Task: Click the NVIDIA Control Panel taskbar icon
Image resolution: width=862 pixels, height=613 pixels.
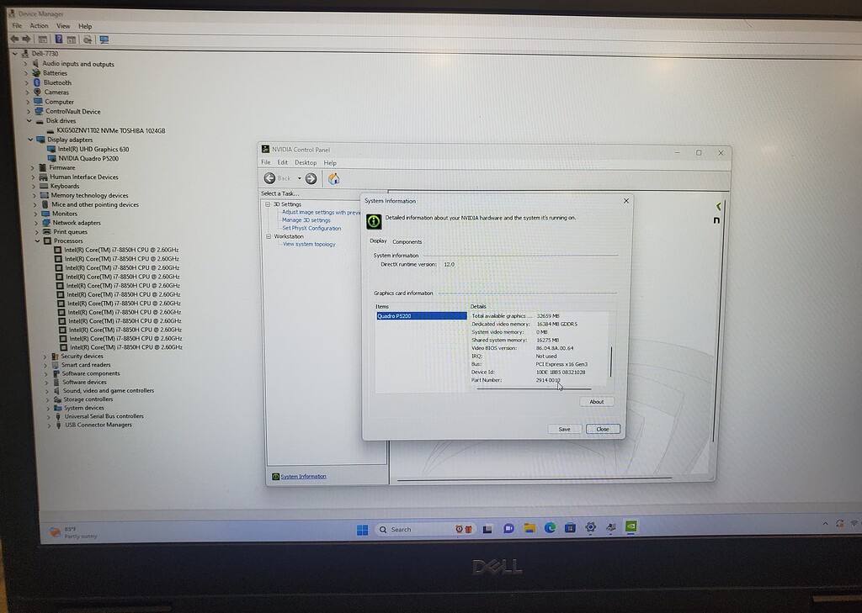Action: tap(631, 526)
